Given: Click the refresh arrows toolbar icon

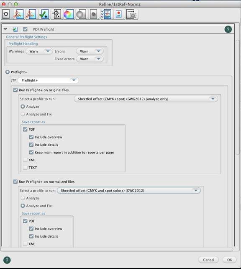Looking at the screenshot, I should tap(6, 14).
